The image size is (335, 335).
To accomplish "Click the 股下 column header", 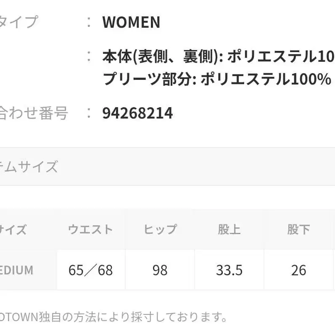I will [298, 229].
